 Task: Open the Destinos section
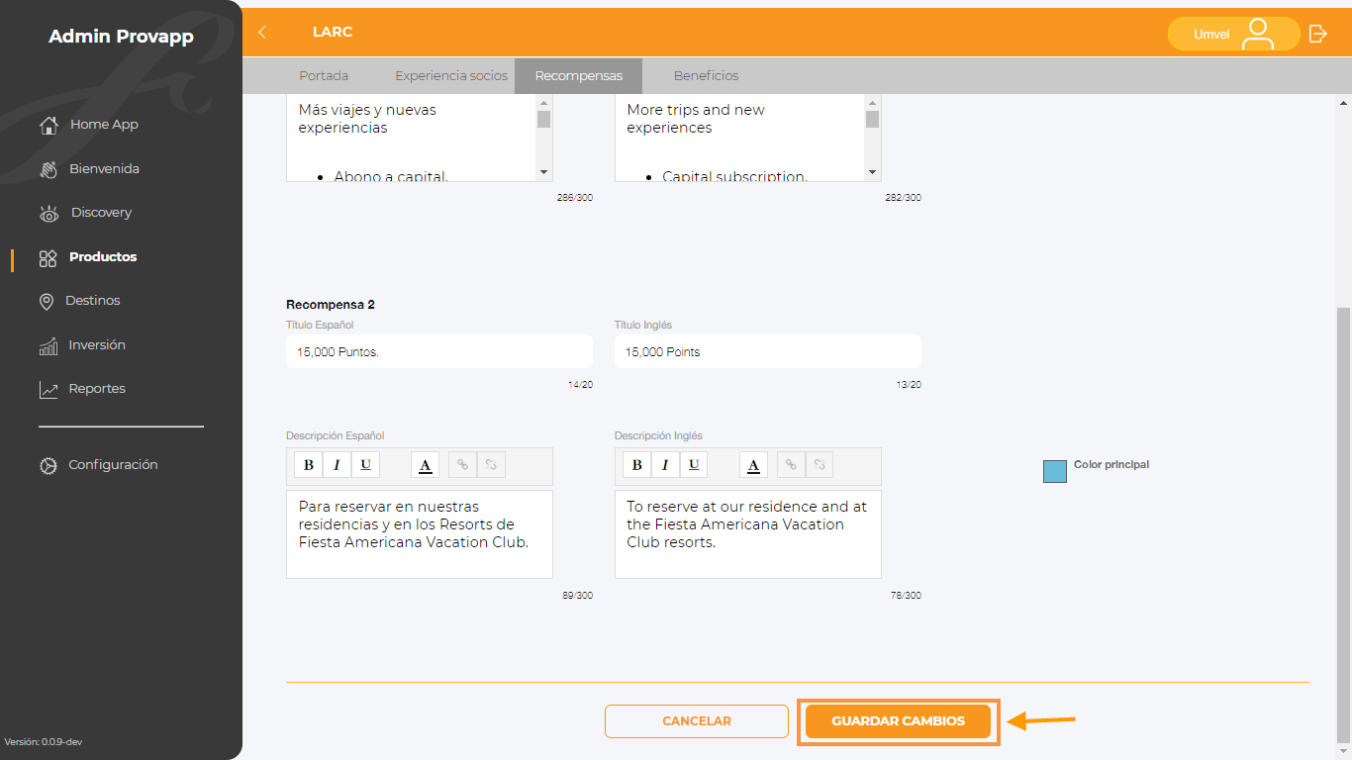point(79,301)
